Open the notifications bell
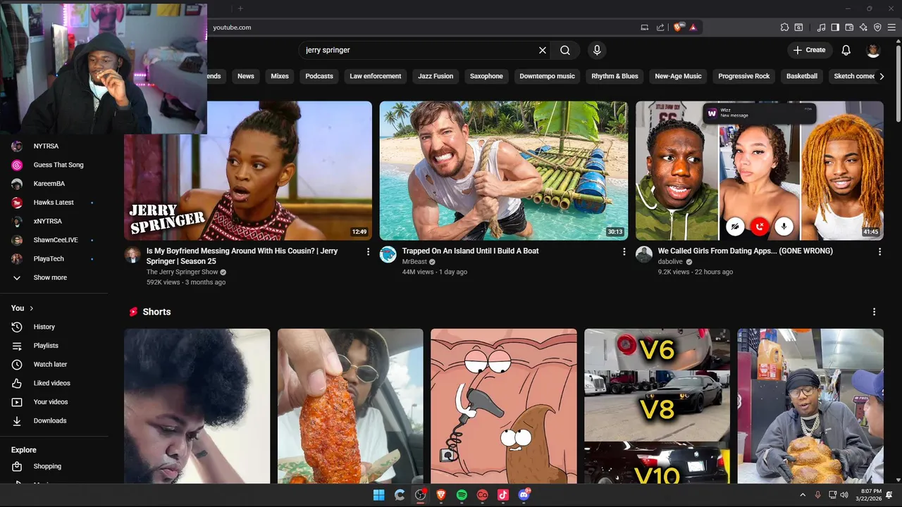 (x=846, y=50)
